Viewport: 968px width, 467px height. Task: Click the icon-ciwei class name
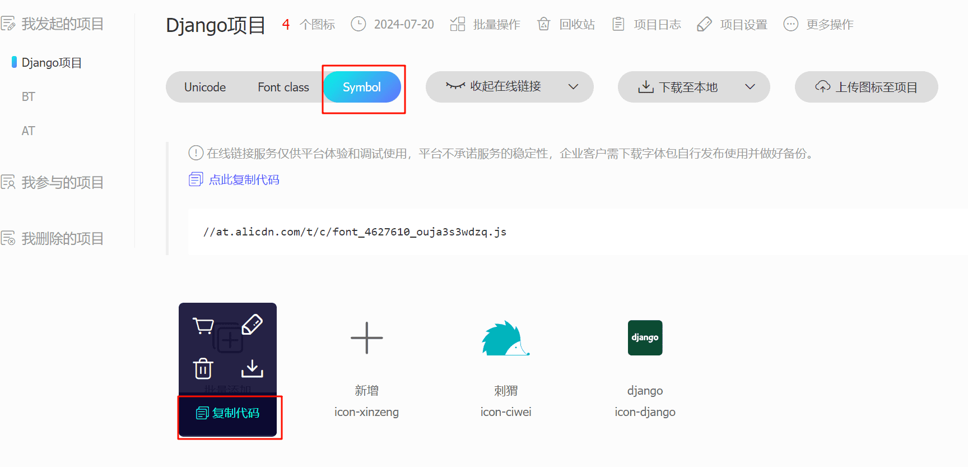tap(506, 412)
